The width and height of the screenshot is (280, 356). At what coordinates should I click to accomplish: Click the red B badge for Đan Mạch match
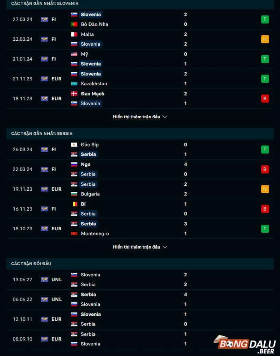[265, 99]
